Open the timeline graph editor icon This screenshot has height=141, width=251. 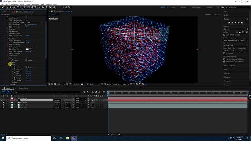click(x=104, y=92)
